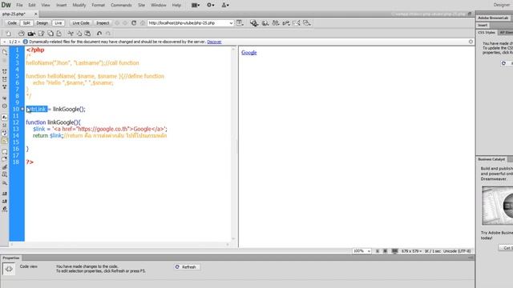Image resolution: width=513 pixels, height=288 pixels.
Task: Click the Print Code icon
Action: (x=59, y=34)
